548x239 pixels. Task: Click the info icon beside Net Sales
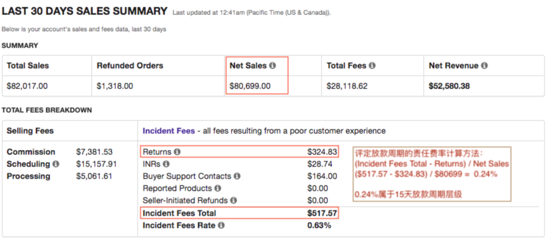point(272,66)
